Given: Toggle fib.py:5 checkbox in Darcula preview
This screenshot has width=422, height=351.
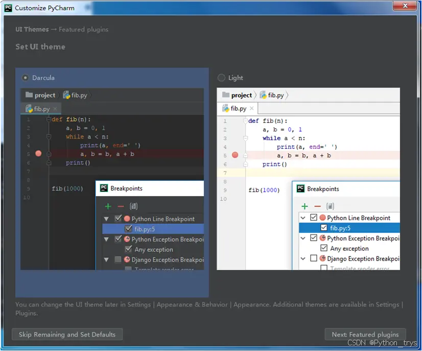Looking at the screenshot, I should 128,229.
